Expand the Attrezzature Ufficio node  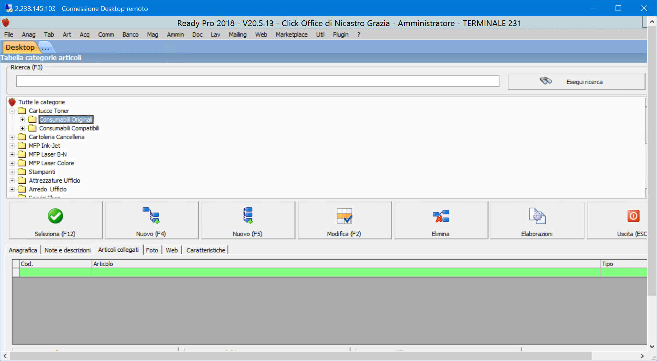(x=12, y=180)
